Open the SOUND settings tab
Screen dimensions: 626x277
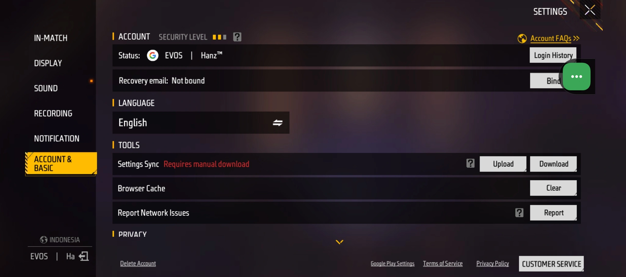point(46,88)
